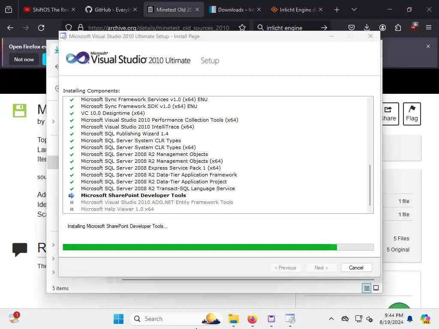The image size is (439, 329).
Task: Click the search go arrow in search box
Action: pyautogui.click(x=324, y=27)
